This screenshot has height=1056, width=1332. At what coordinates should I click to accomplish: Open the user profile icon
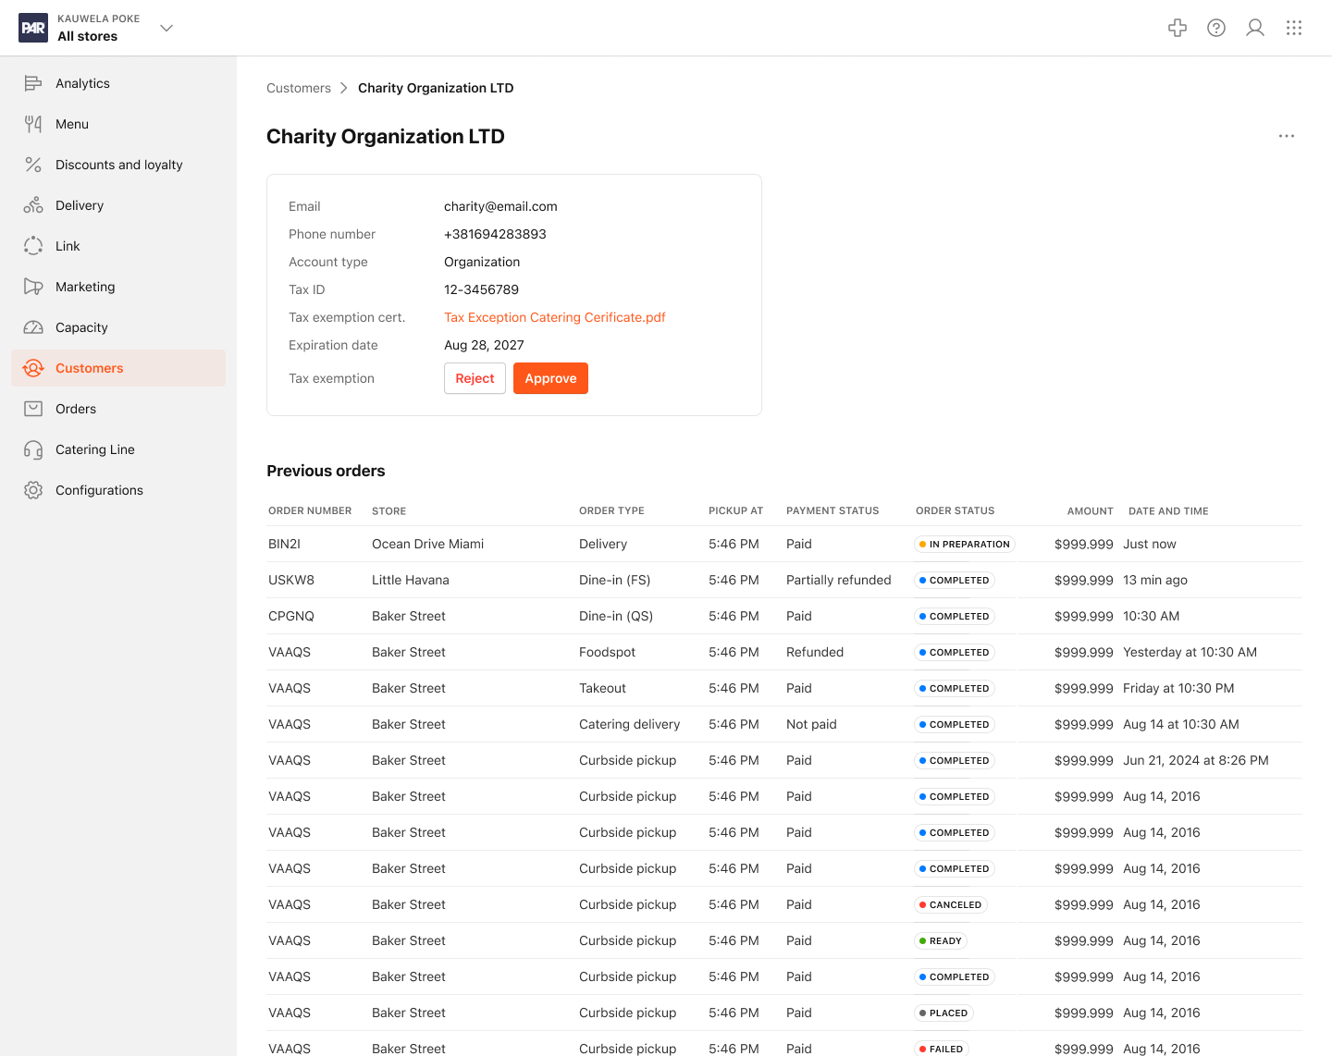[1255, 28]
